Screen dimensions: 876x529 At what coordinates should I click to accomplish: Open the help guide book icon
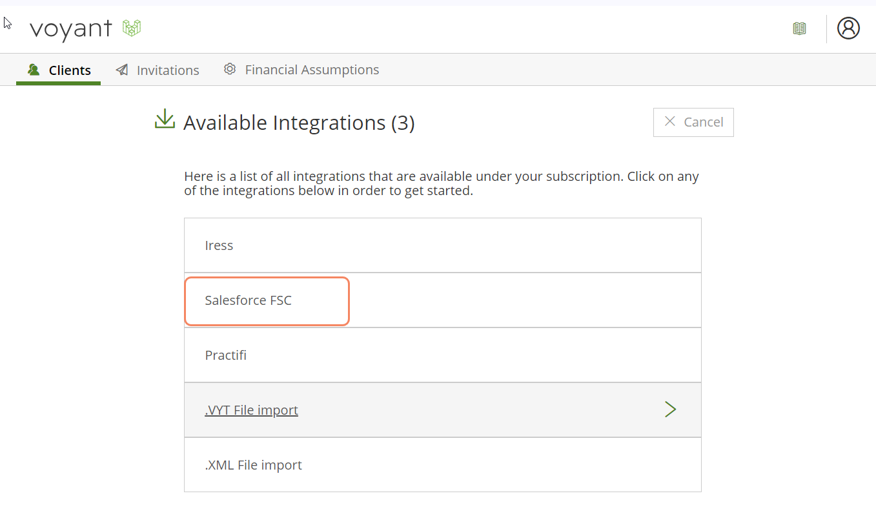coord(799,28)
